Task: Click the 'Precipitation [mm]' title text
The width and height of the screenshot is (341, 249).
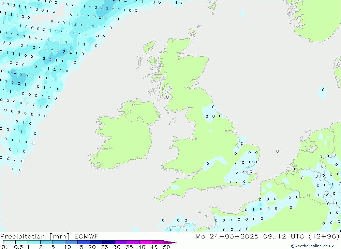Action: (x=35, y=236)
